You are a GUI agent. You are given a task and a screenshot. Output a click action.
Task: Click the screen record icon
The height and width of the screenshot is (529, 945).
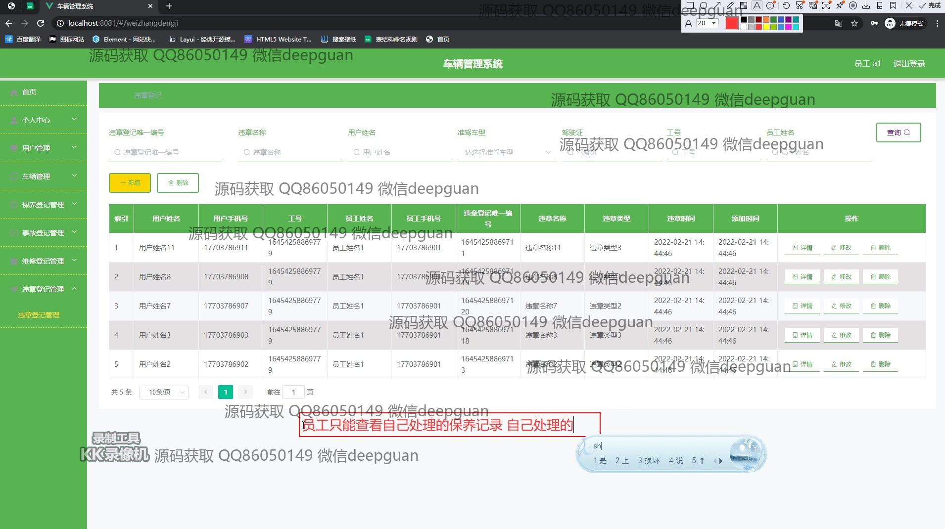click(x=853, y=6)
